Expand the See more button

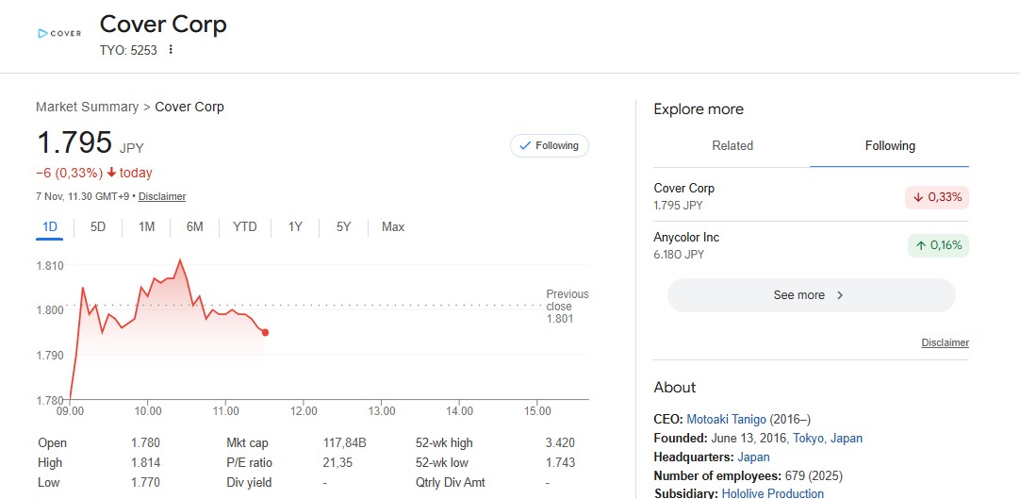(x=811, y=295)
